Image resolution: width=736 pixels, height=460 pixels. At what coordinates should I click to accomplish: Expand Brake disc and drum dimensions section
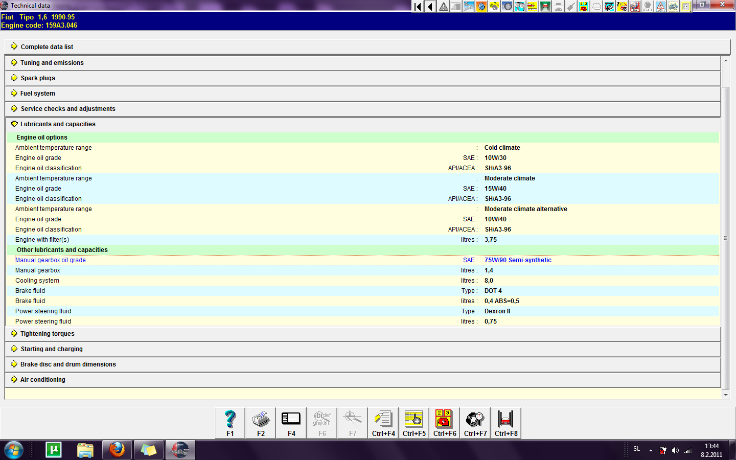click(363, 364)
